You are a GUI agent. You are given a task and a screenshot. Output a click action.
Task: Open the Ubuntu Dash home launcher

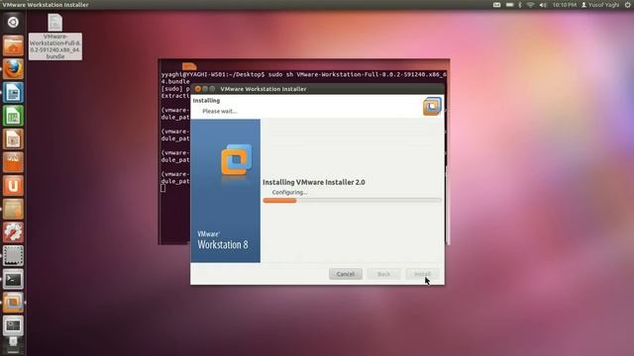pos(13,22)
